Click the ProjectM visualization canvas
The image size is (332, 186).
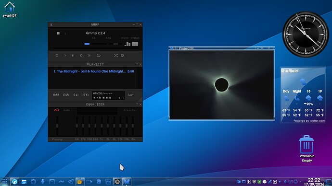click(222, 85)
